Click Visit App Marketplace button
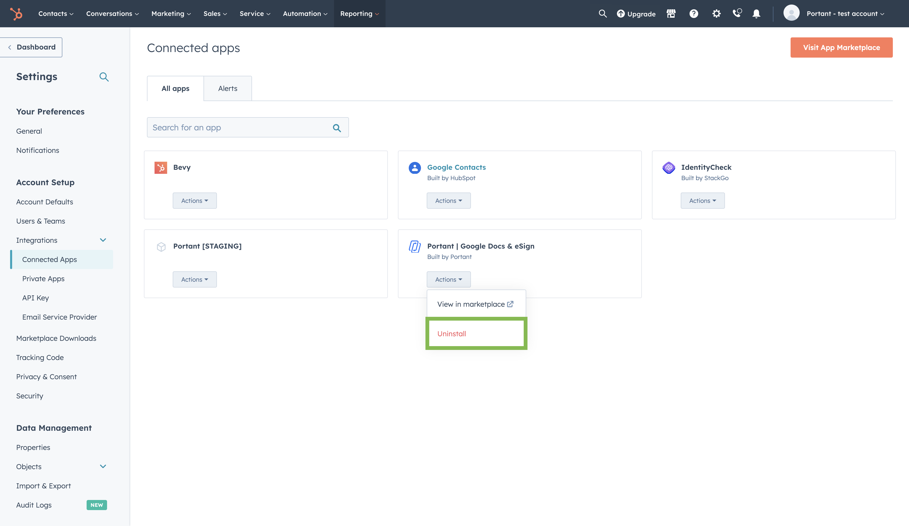 click(x=841, y=48)
